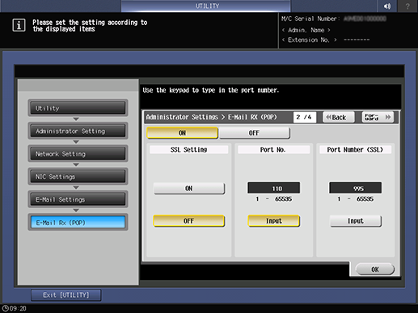Screen dimensions: 418x313
Task: Click the SSL Setting column header
Action: (188, 149)
